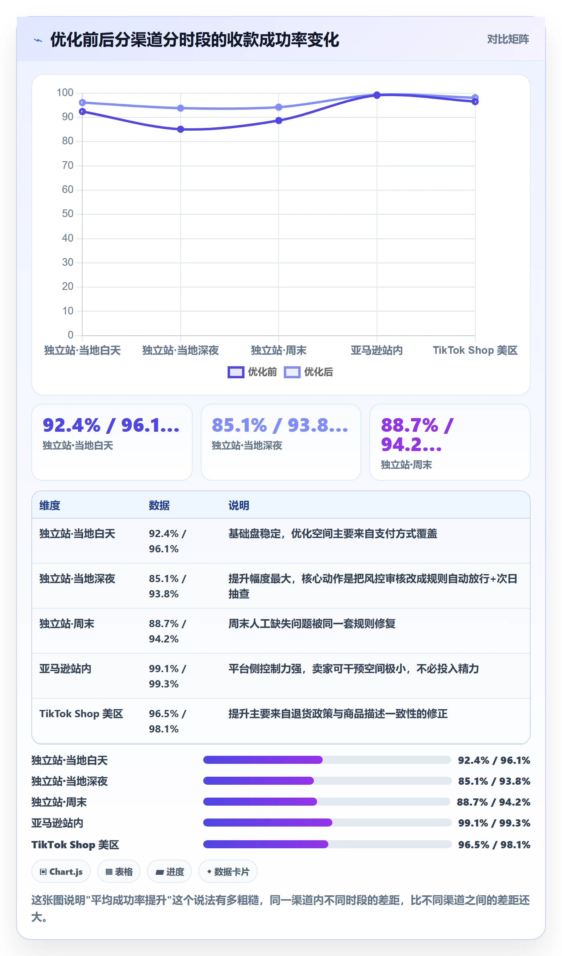Toggle the 优化前 series in the chart legend
Screen dimensions: 562x956
point(252,372)
